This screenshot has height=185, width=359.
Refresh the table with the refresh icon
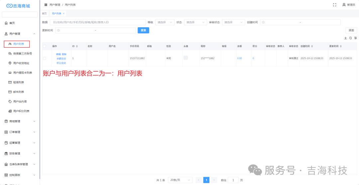tap(351, 38)
